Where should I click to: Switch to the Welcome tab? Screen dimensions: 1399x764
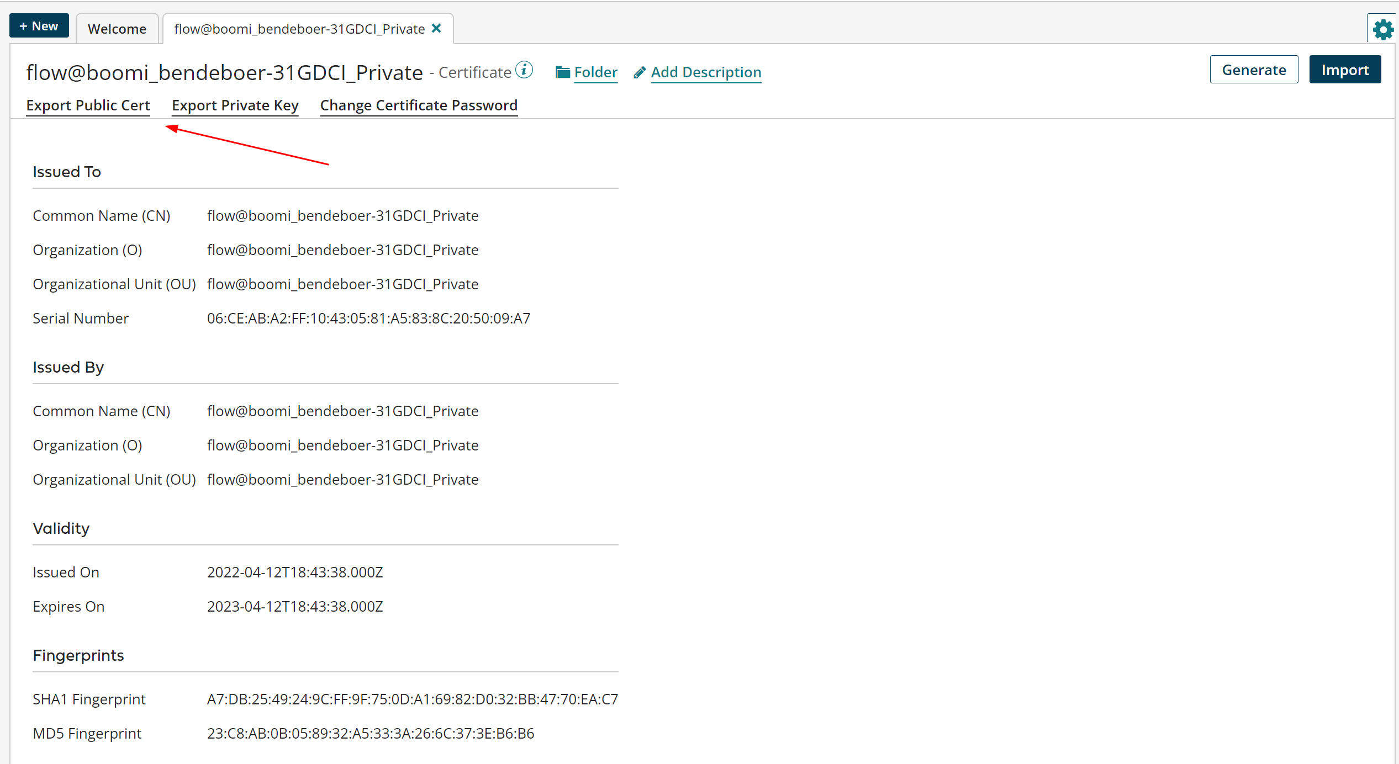tap(117, 28)
